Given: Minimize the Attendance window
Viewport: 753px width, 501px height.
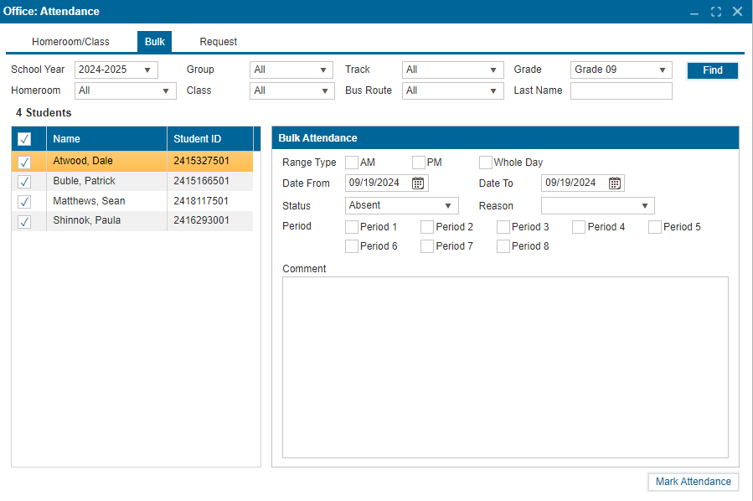Looking at the screenshot, I should point(694,12).
